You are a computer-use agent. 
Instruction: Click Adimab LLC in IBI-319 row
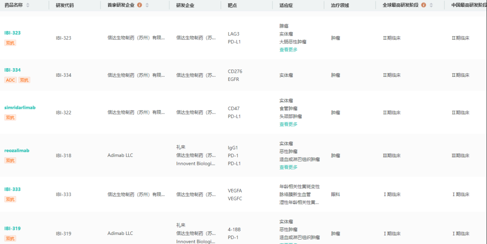120,234
